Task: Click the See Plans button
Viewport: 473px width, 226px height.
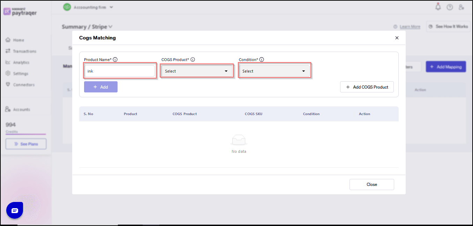Action: tap(26, 144)
